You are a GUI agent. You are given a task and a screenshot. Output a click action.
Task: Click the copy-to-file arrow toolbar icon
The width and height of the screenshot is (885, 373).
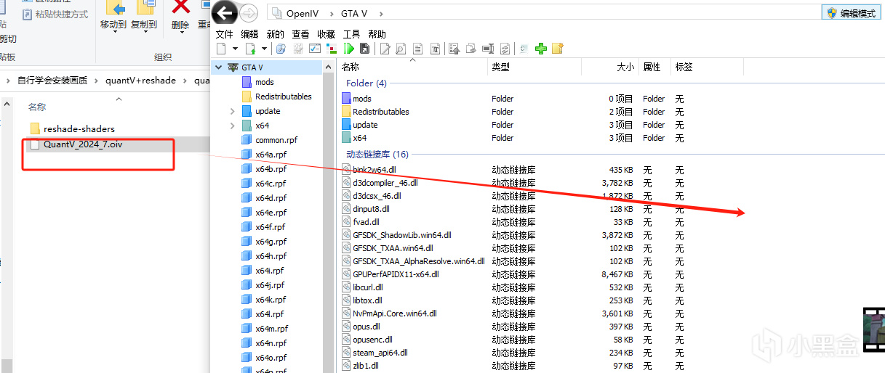click(470, 49)
